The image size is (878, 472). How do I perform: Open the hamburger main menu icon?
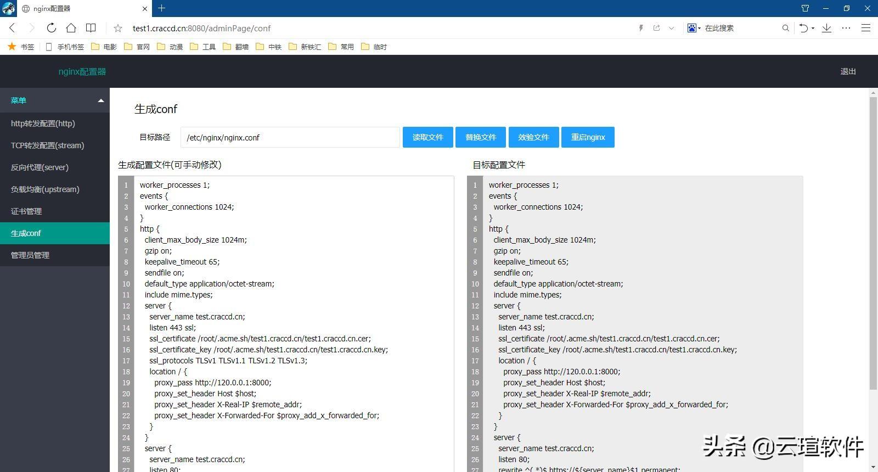pyautogui.click(x=866, y=28)
